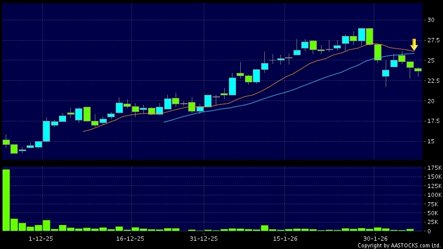Click the 25K volume axis label

click(433, 222)
